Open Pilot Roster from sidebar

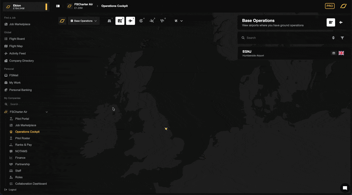(x=23, y=138)
